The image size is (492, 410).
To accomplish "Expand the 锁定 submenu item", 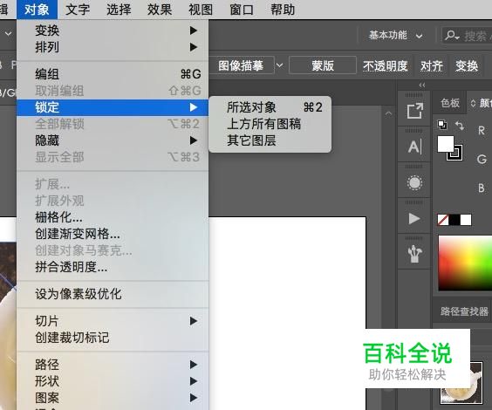I will pos(113,107).
